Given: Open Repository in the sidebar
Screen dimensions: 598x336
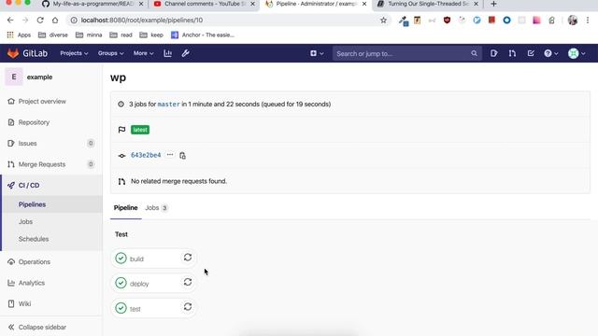Looking at the screenshot, I should pos(34,122).
